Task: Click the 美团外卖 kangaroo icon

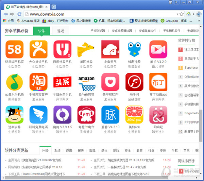Action: (86, 49)
